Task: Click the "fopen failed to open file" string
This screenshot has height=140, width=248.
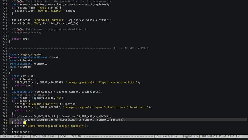Action: tap(106, 107)
